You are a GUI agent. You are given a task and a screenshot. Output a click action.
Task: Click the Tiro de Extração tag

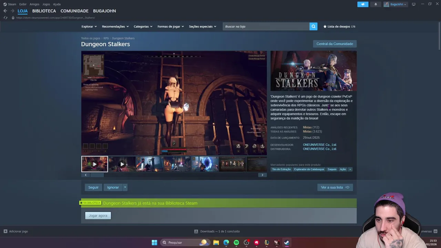pyautogui.click(x=281, y=169)
